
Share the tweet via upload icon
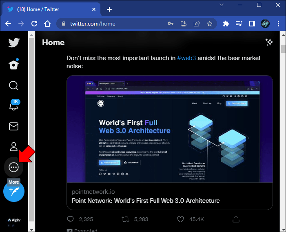coord(236,219)
